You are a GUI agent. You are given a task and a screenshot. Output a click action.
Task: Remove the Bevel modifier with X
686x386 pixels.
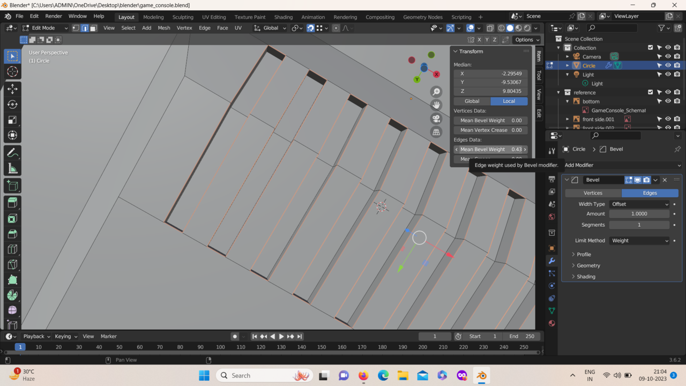(665, 180)
